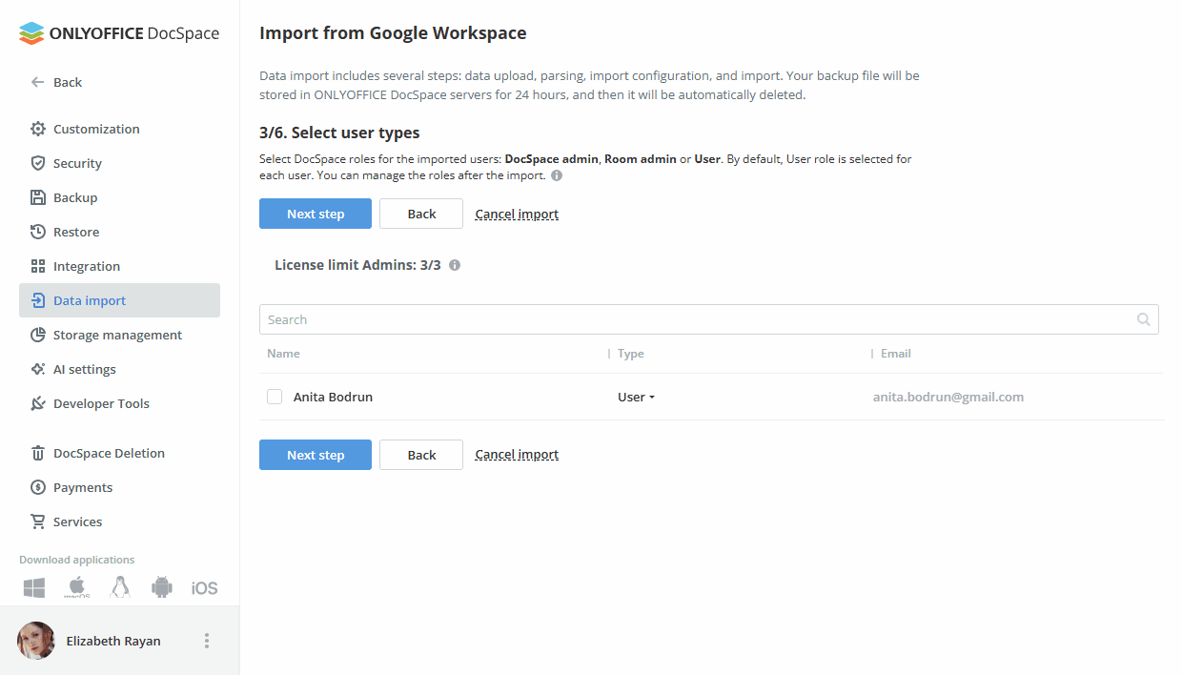1182x675 pixels.
Task: Open the iOS app download link
Action: pyautogui.click(x=204, y=587)
